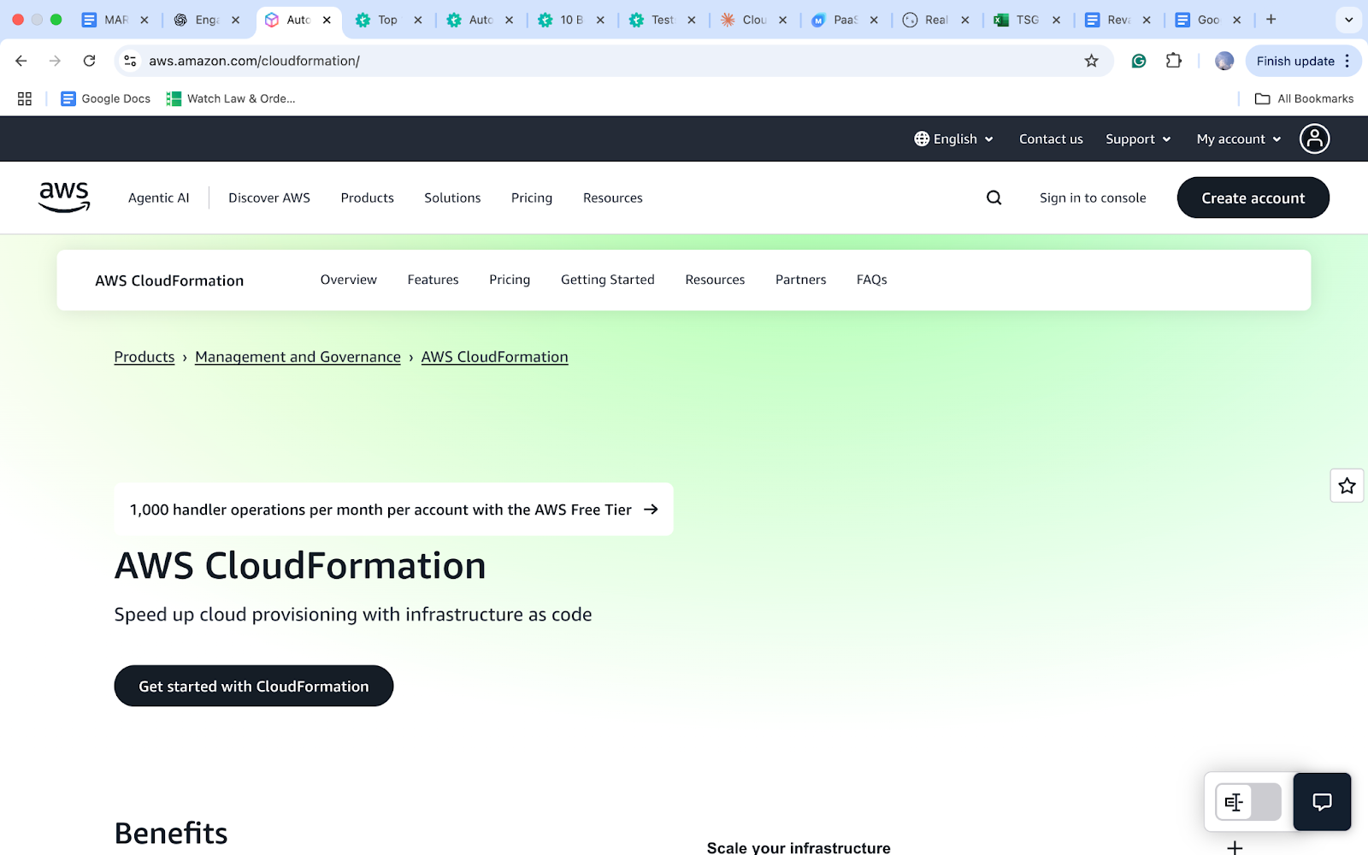Open the browser Extensions puzzle icon

pyautogui.click(x=1173, y=61)
